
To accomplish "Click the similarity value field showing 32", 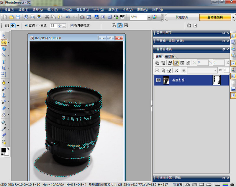I will [54, 26].
